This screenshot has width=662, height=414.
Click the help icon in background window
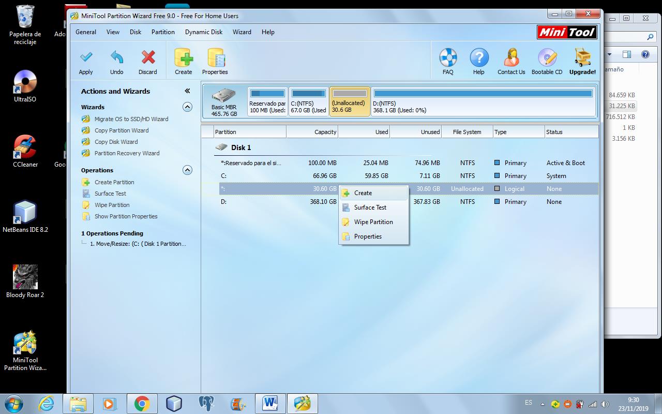[x=645, y=54]
